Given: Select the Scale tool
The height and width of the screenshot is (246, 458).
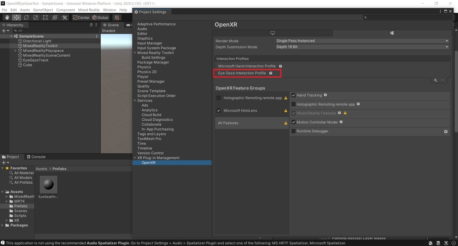Looking at the screenshot, I should tap(35, 17).
